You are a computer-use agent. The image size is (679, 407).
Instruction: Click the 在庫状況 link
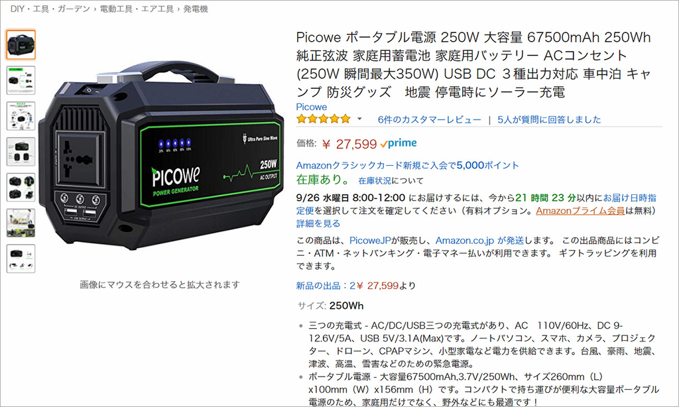[374, 180]
